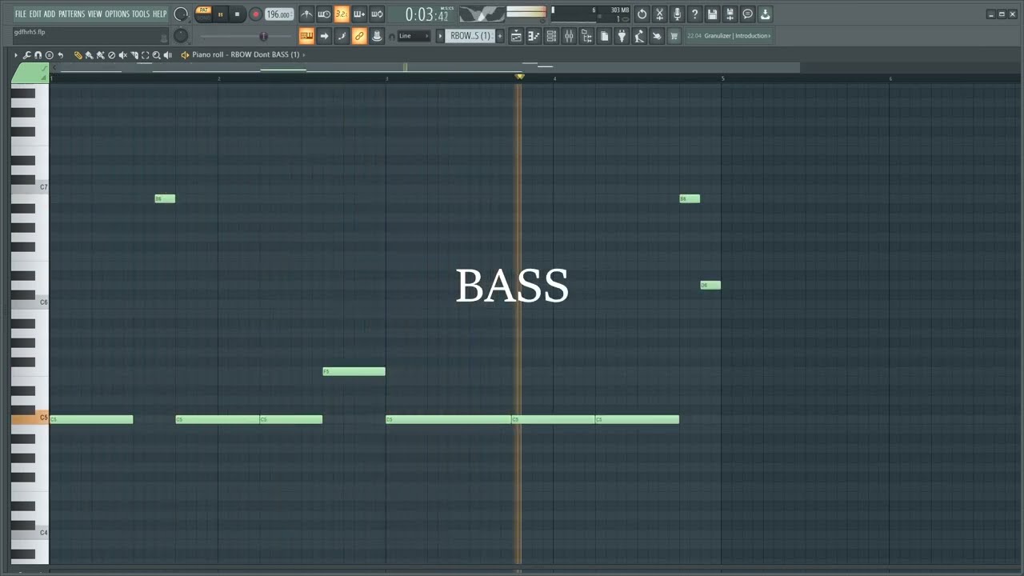Open the EDIT menu
This screenshot has height=576, width=1024.
[35, 14]
